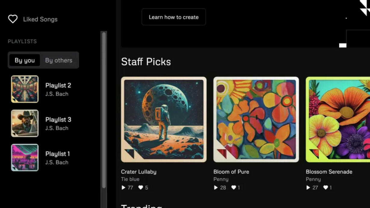The image size is (370, 208).
Task: Click the Crater Lullaby song title
Action: [x=138, y=172]
